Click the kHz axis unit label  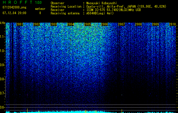[x=3, y=23]
